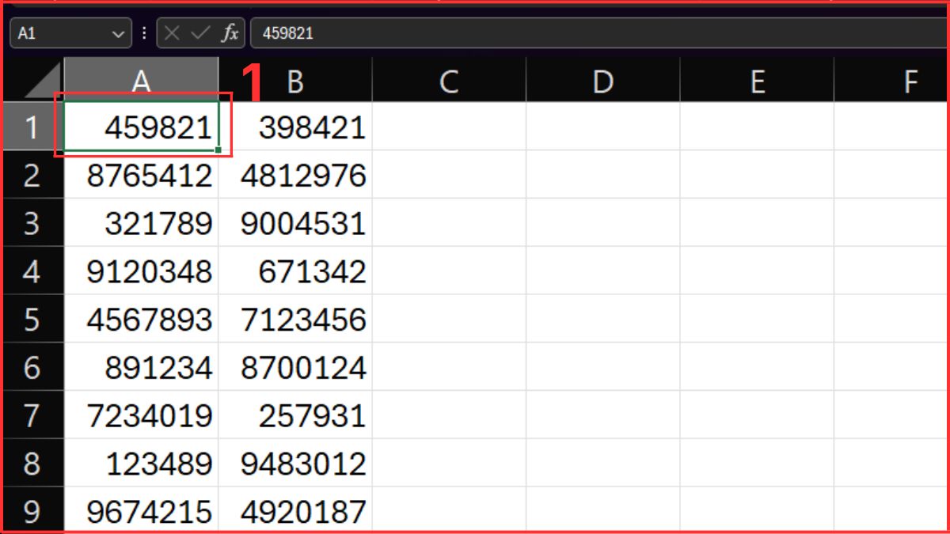Screen dimensions: 950x534
Task: Select cell containing 459821
Action: click(141, 126)
